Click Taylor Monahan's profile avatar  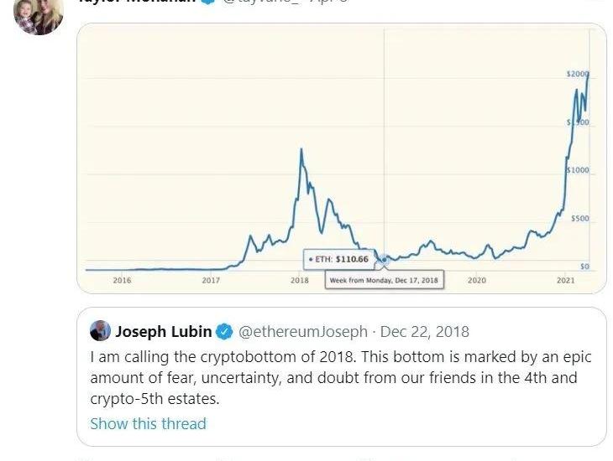click(38, 15)
